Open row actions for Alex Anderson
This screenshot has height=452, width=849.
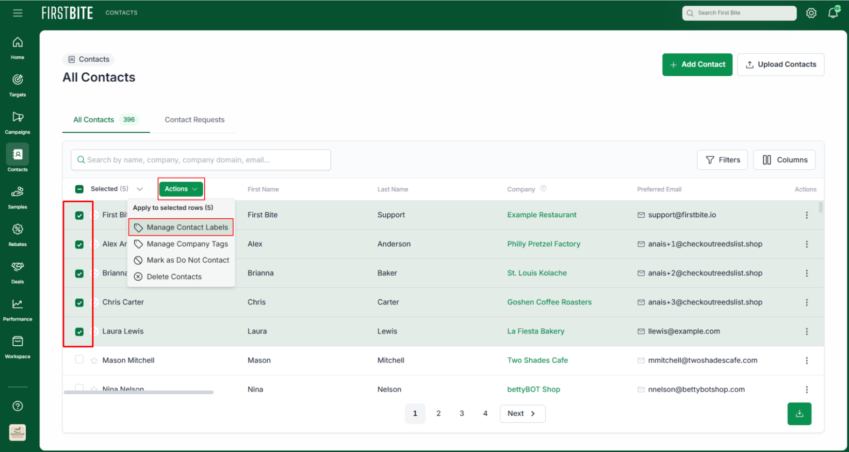point(807,244)
